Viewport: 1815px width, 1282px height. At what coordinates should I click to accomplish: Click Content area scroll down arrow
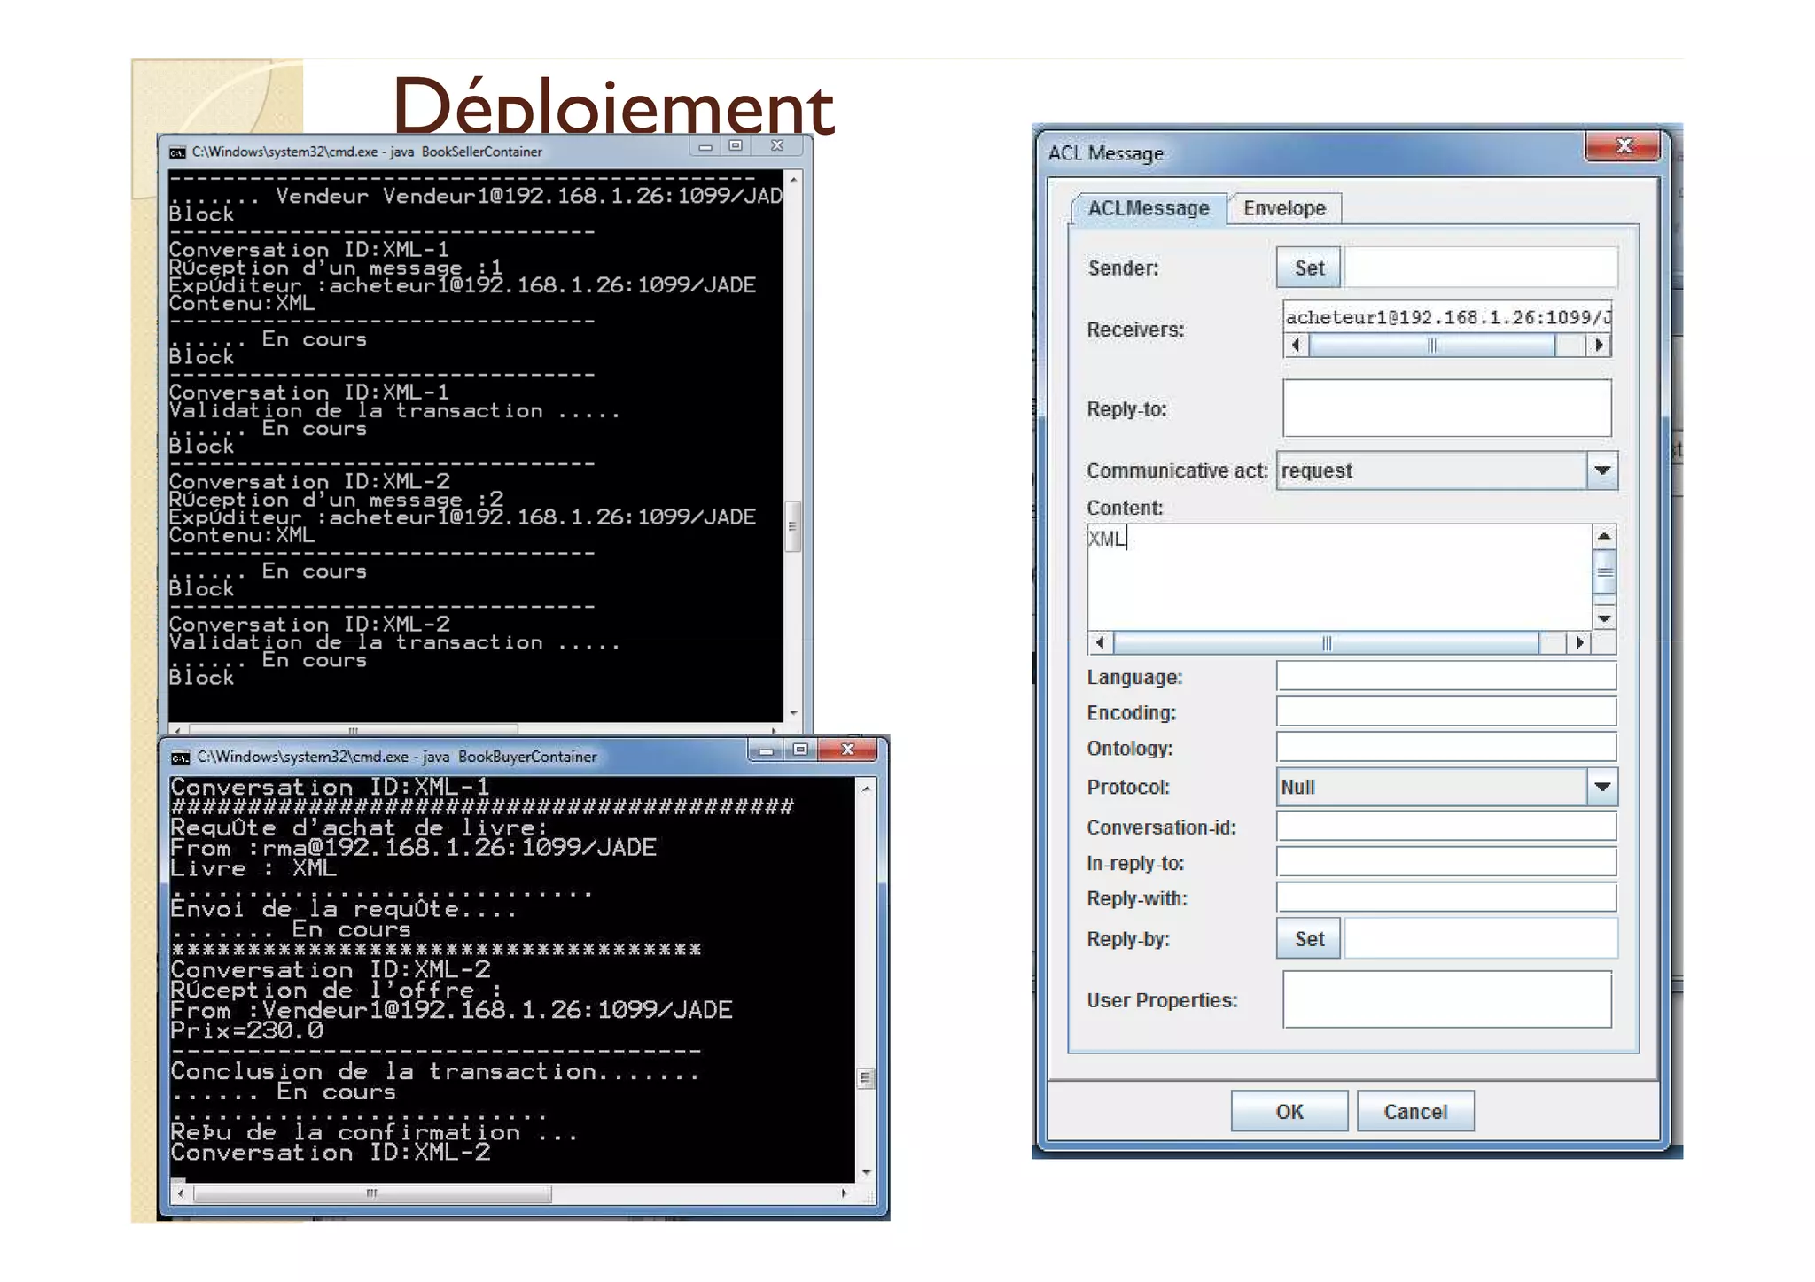[x=1604, y=618]
